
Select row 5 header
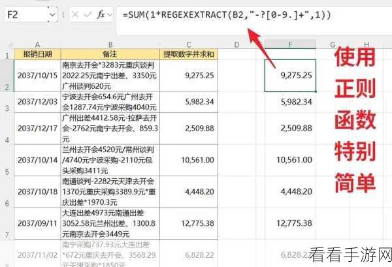7,160
